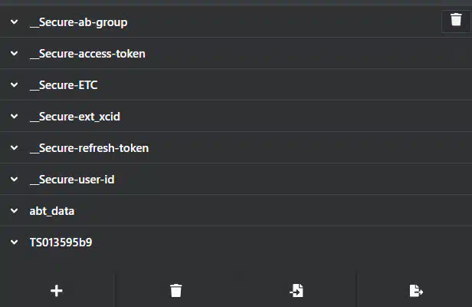Import cookies with the import file icon
Viewport: 472px width, 307px height.
pos(297,290)
